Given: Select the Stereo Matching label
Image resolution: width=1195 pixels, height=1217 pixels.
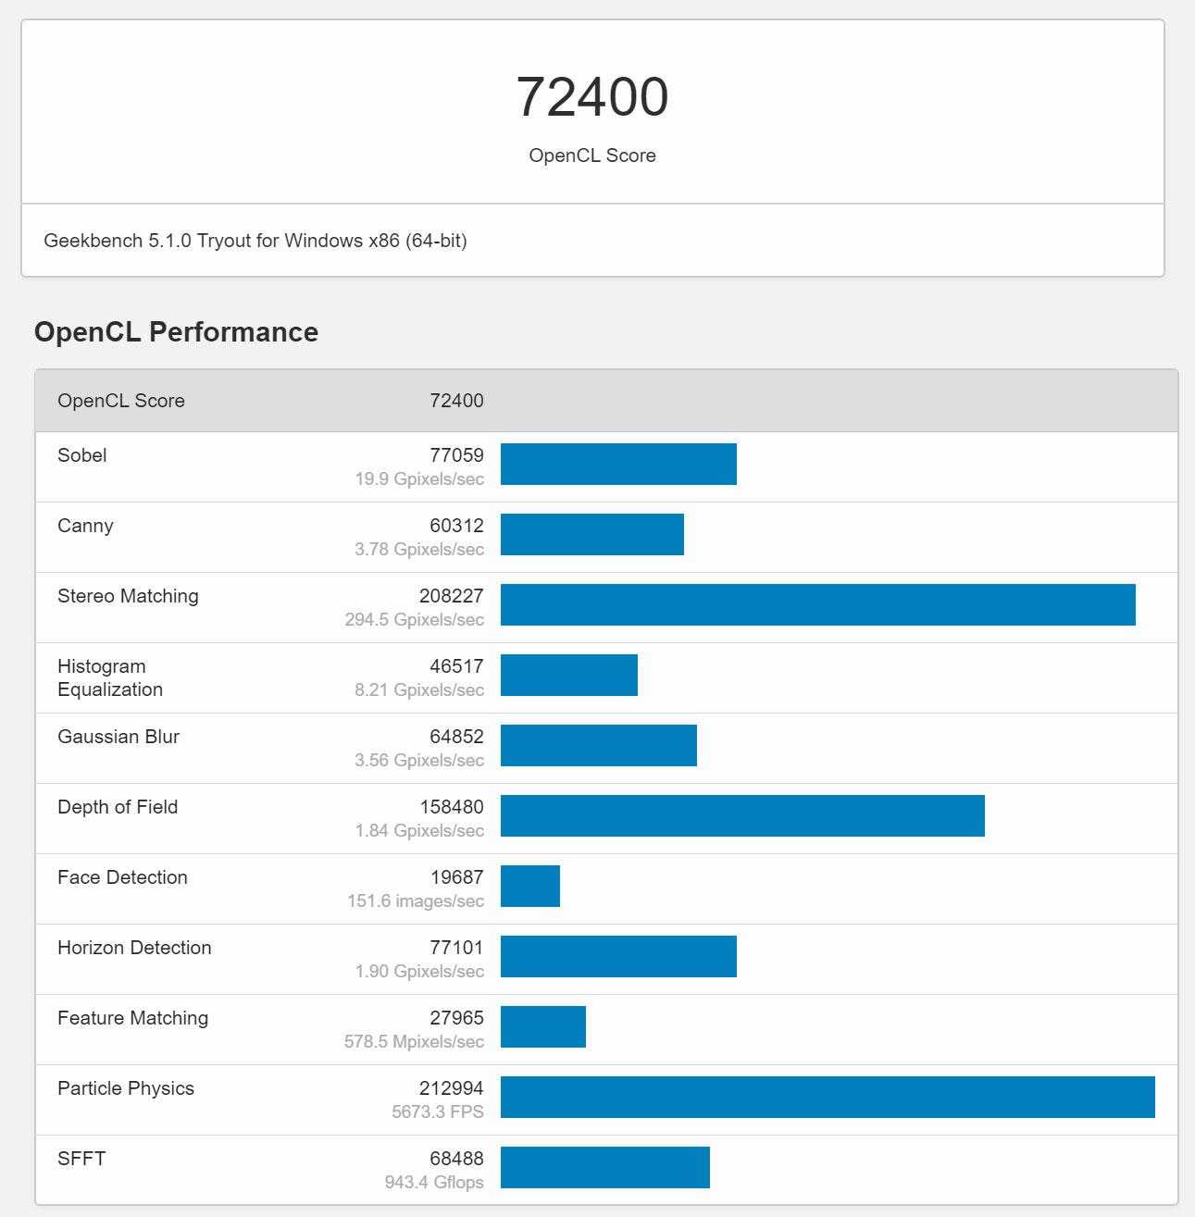Looking at the screenshot, I should point(128,596).
